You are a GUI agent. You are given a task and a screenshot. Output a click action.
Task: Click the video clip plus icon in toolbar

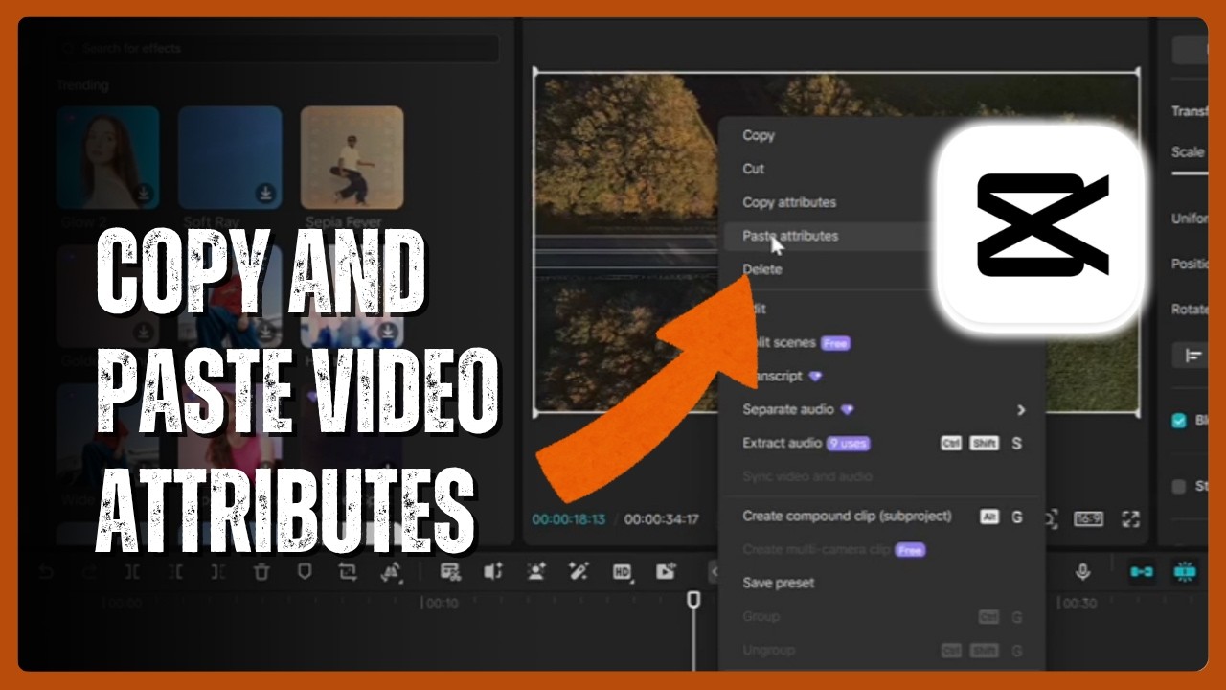coord(665,572)
